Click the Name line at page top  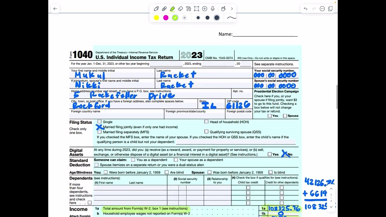pos(265,34)
